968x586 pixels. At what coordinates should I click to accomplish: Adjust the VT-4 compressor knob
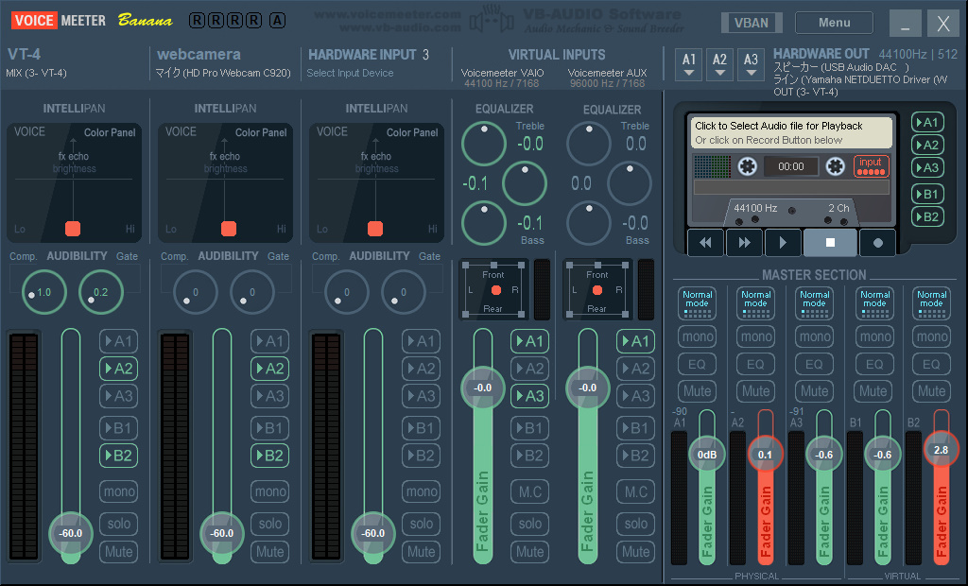click(x=43, y=292)
